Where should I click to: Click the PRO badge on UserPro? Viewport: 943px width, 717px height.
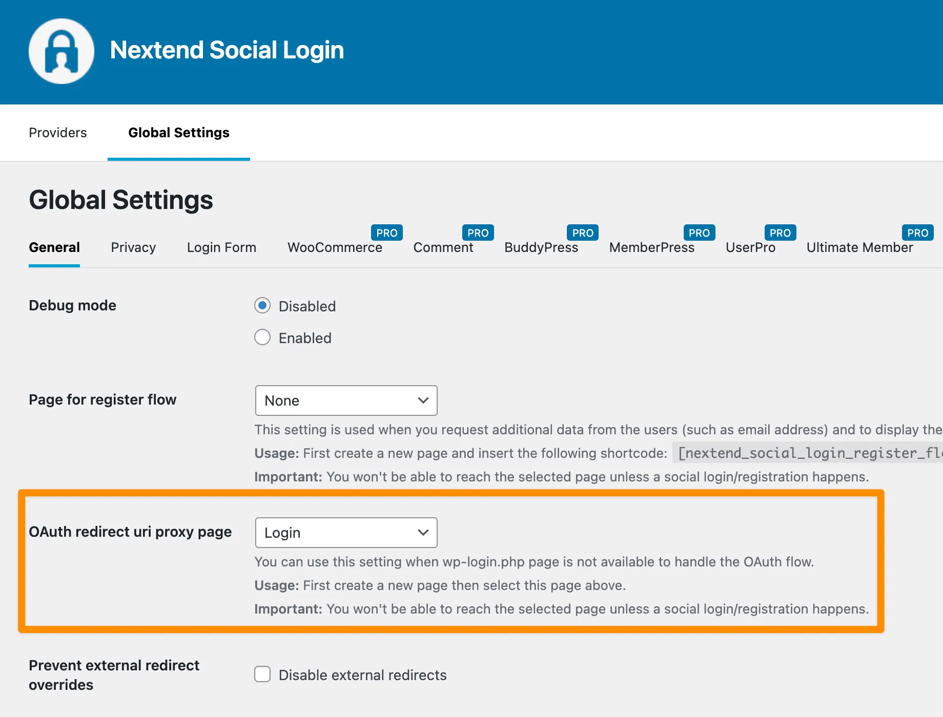[780, 233]
